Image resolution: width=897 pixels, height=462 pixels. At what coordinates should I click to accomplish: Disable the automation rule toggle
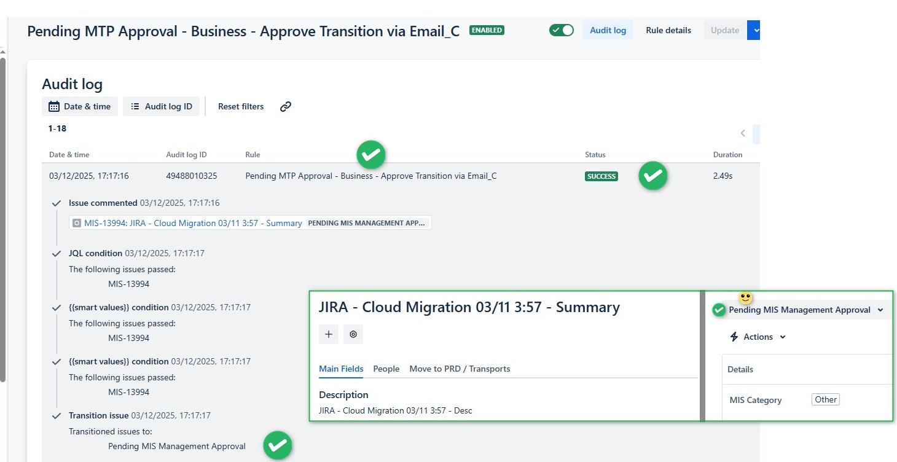[560, 29]
